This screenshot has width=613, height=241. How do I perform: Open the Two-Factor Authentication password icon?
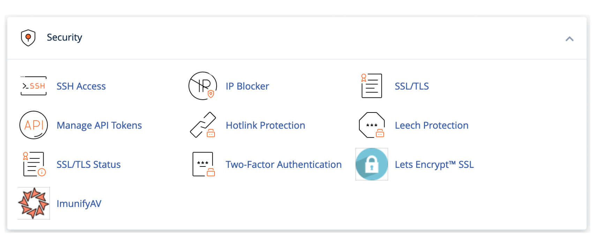click(203, 164)
